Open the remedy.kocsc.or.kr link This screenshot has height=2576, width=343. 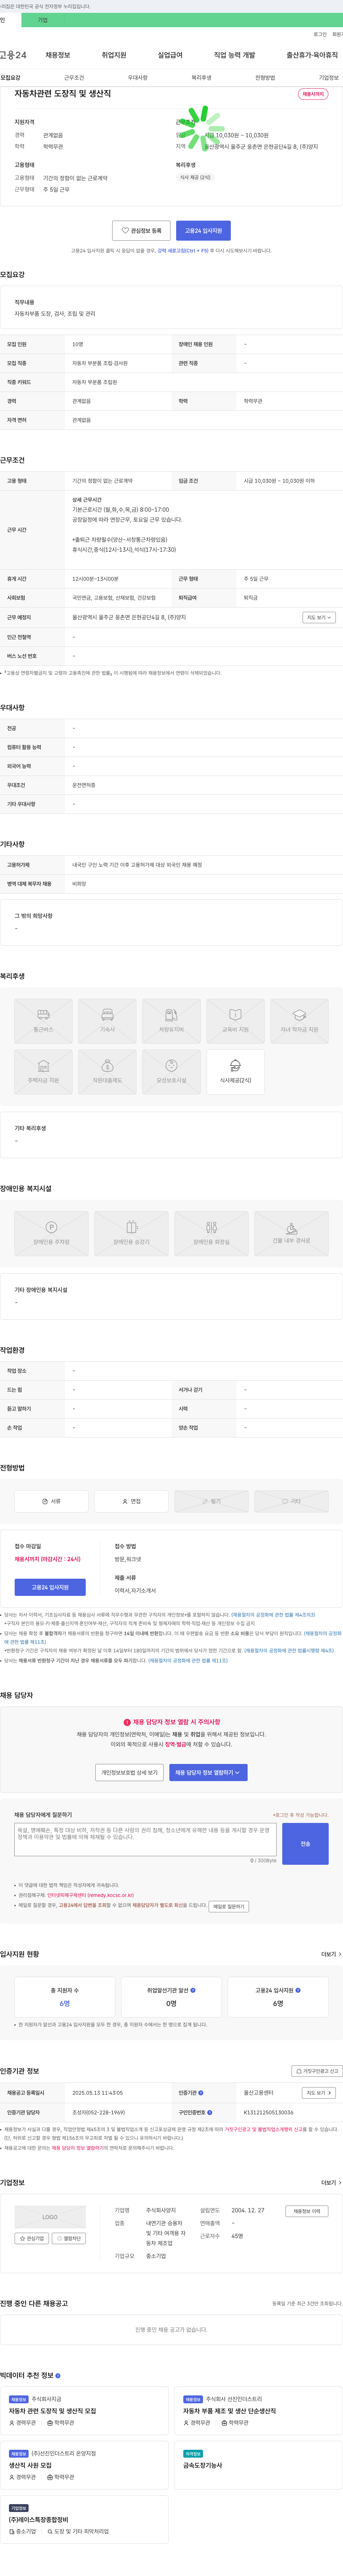pyautogui.click(x=90, y=1895)
